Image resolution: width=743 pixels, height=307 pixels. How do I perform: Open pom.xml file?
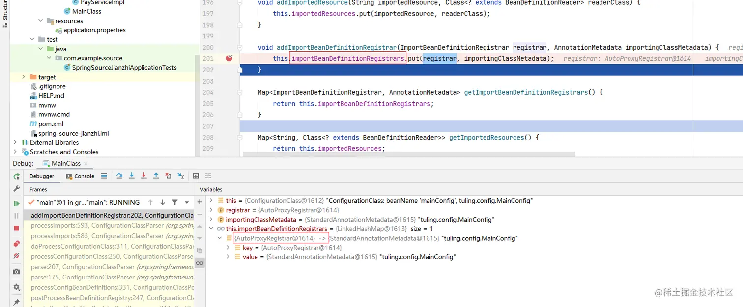[x=51, y=124]
